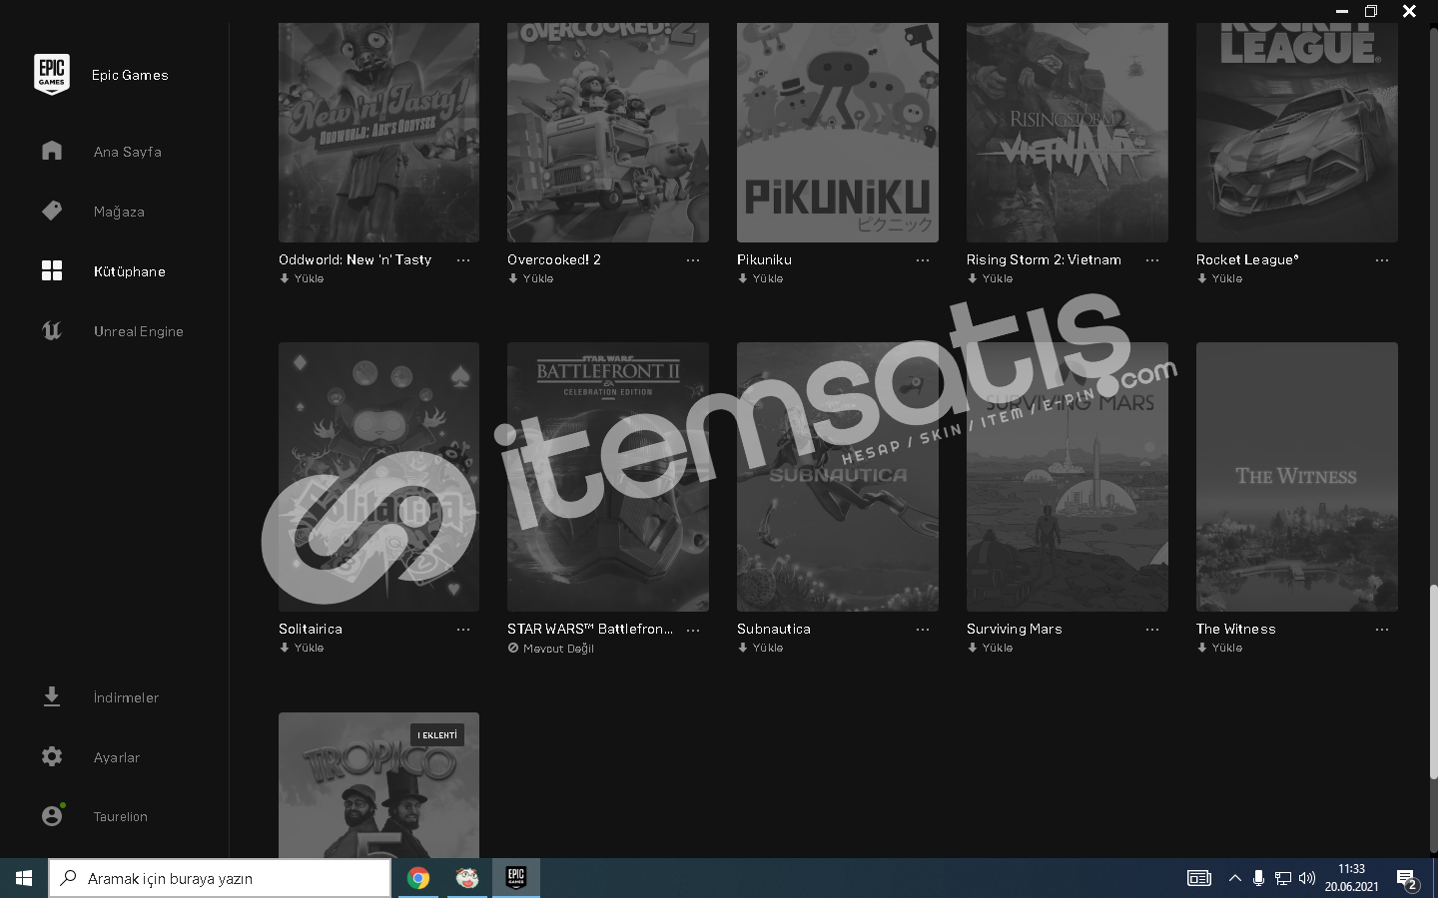
Task: Click Yükle under Rising Storm 2: Vietnam
Action: click(x=990, y=278)
